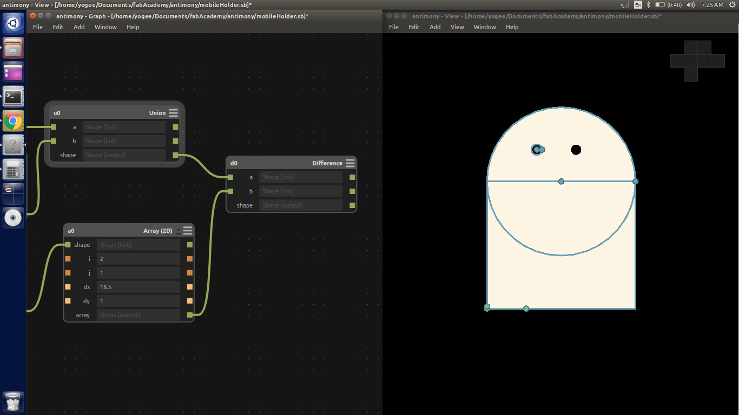This screenshot has height=415, width=739.
Task: Open the d0 Difference node's hamburger menu
Action: 350,163
